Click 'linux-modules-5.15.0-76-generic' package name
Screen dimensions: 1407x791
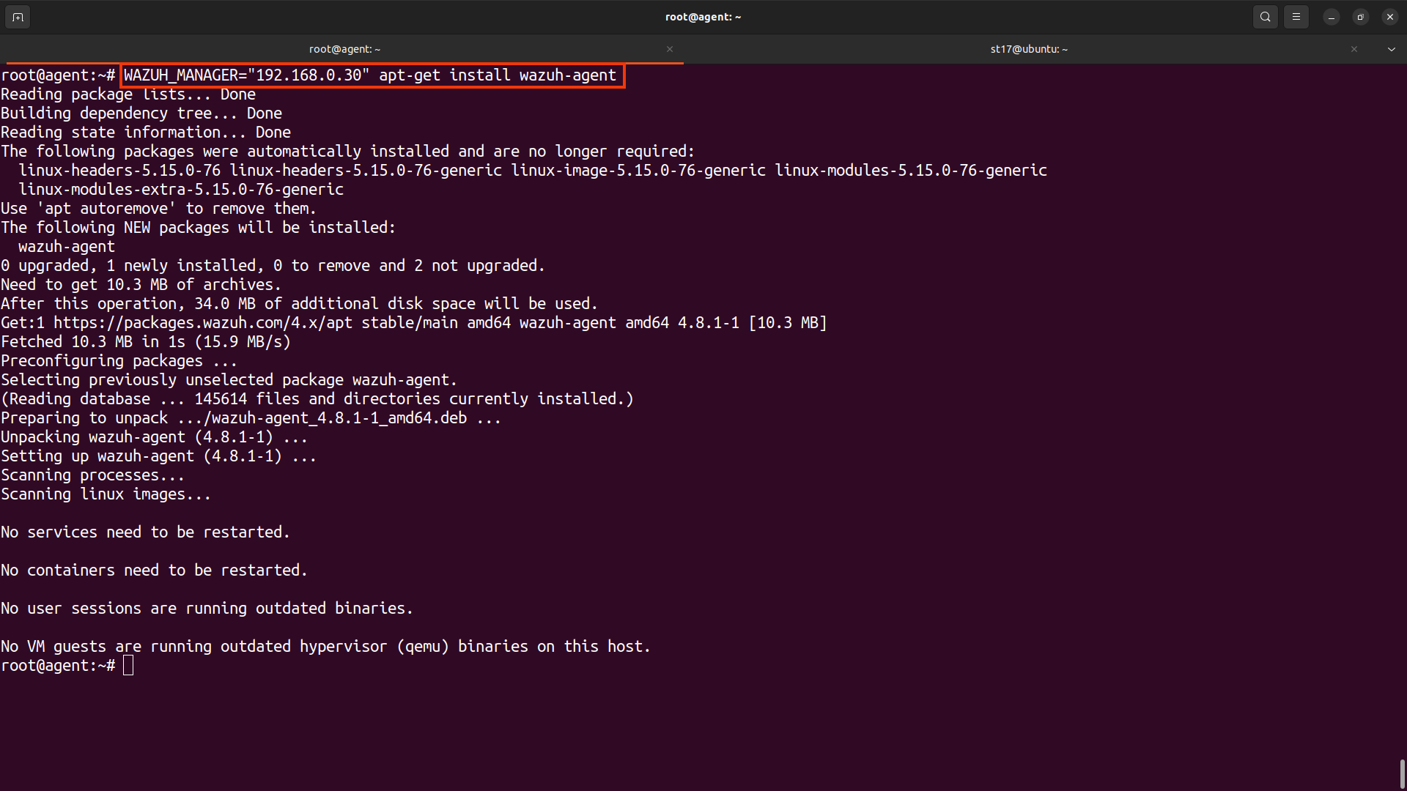[911, 171]
